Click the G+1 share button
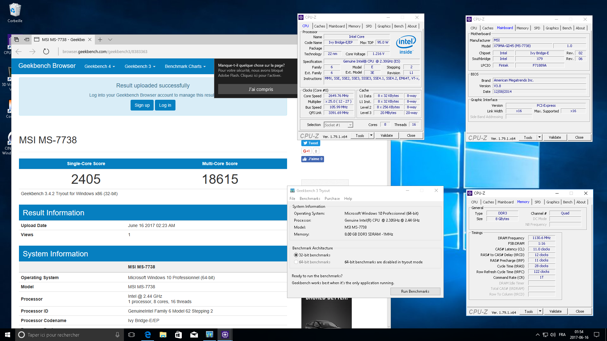The height and width of the screenshot is (341, 607). tap(306, 151)
